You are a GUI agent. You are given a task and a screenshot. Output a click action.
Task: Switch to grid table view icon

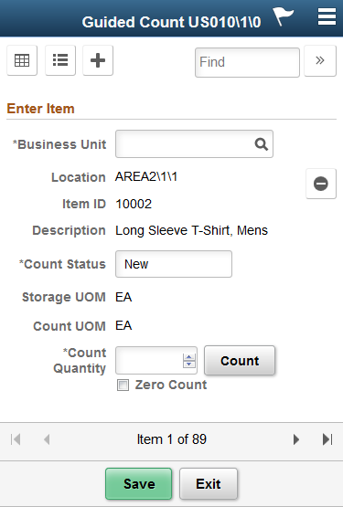coord(22,60)
